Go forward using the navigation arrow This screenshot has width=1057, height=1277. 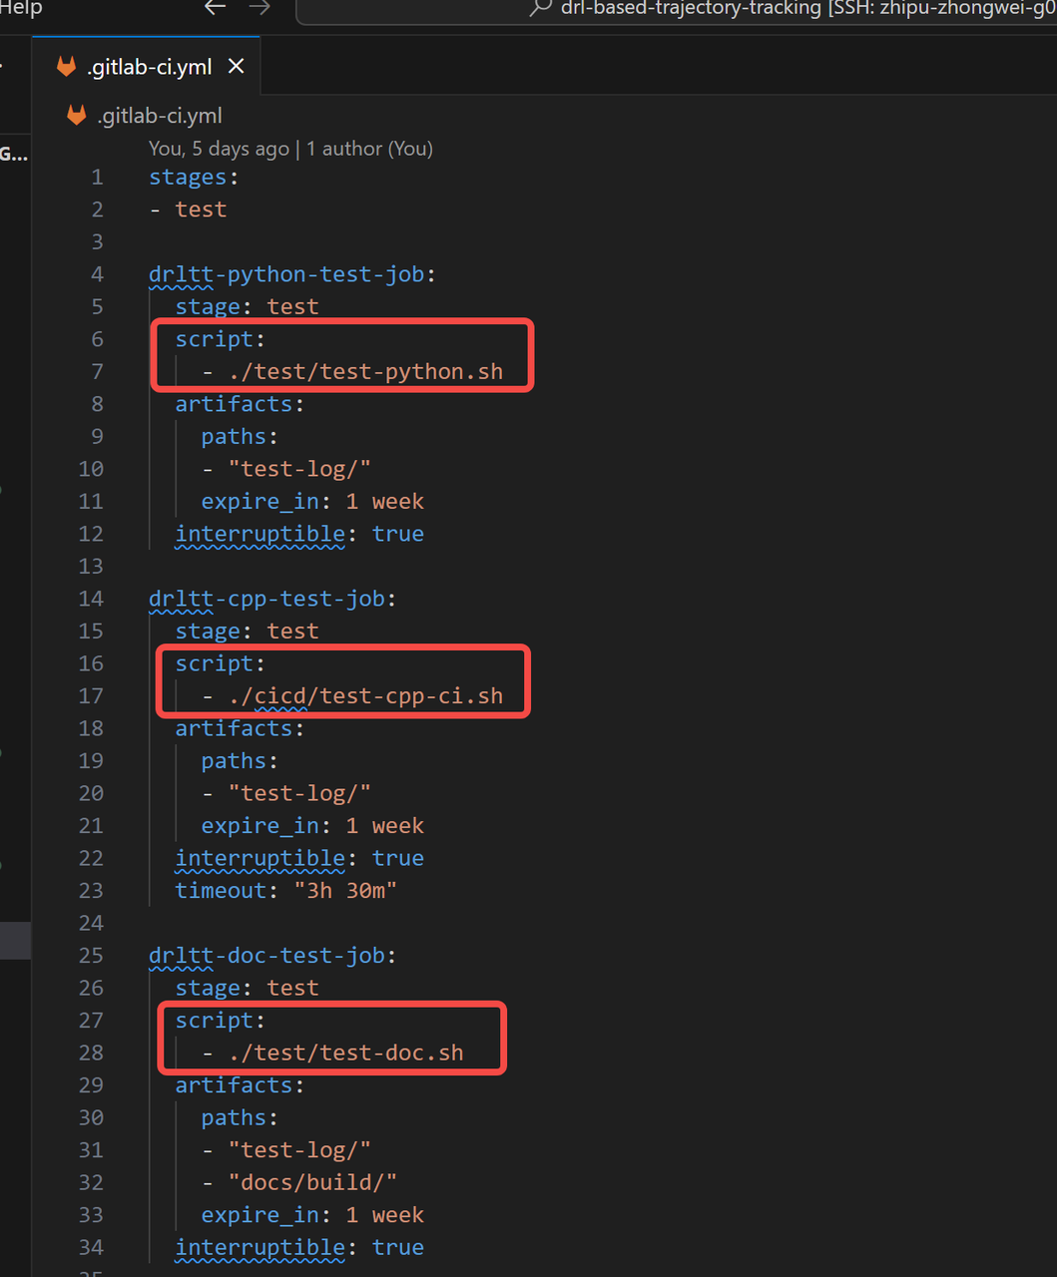coord(260,8)
